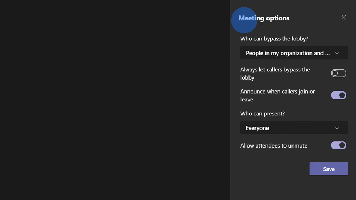Turn off 'Announce when callers join or leave'

point(338,95)
